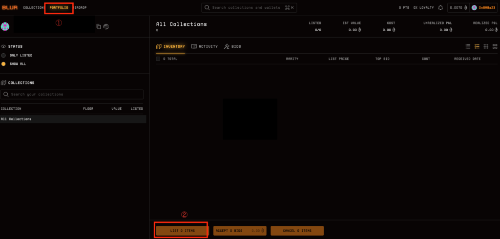This screenshot has width=500, height=239.
Task: Sort inventory by TOP BID column
Action: tap(382, 59)
